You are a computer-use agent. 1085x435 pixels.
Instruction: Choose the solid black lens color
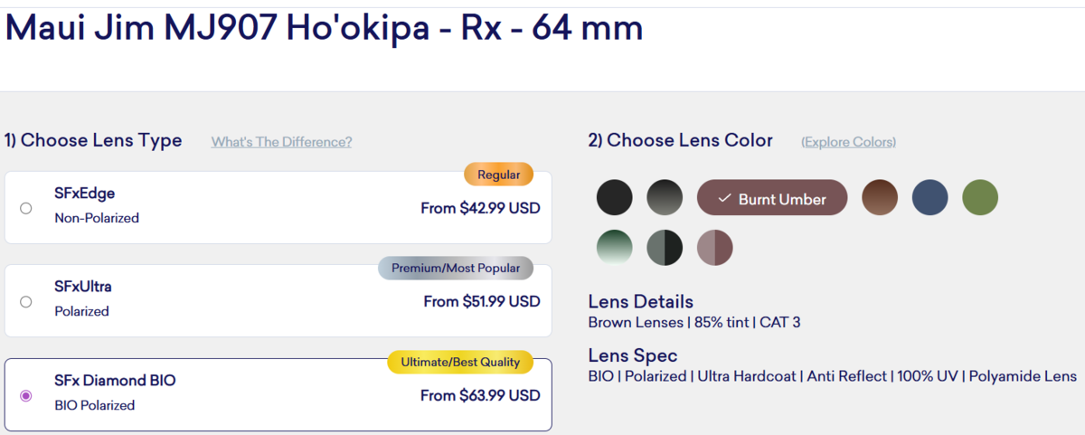pyautogui.click(x=615, y=197)
